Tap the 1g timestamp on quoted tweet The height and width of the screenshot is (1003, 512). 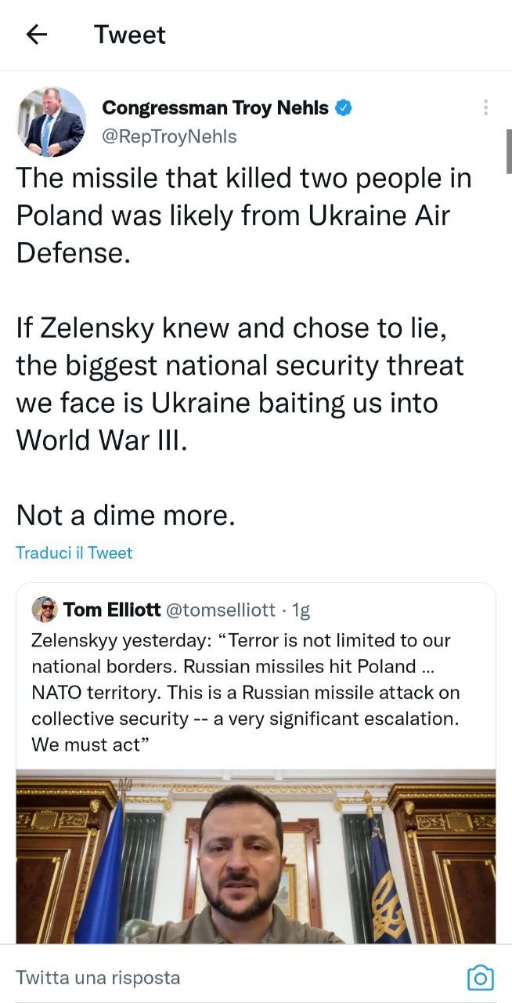click(x=301, y=609)
